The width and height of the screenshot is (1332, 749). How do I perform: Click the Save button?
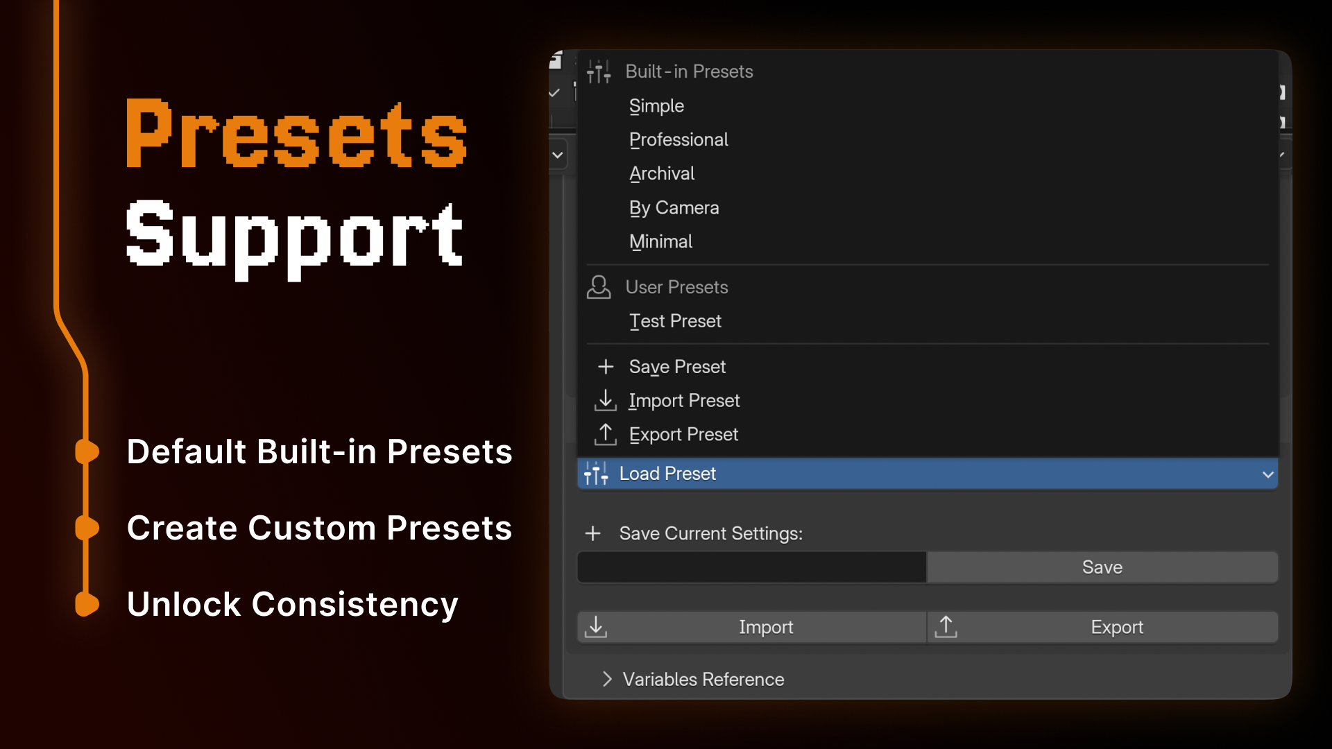pyautogui.click(x=1102, y=567)
